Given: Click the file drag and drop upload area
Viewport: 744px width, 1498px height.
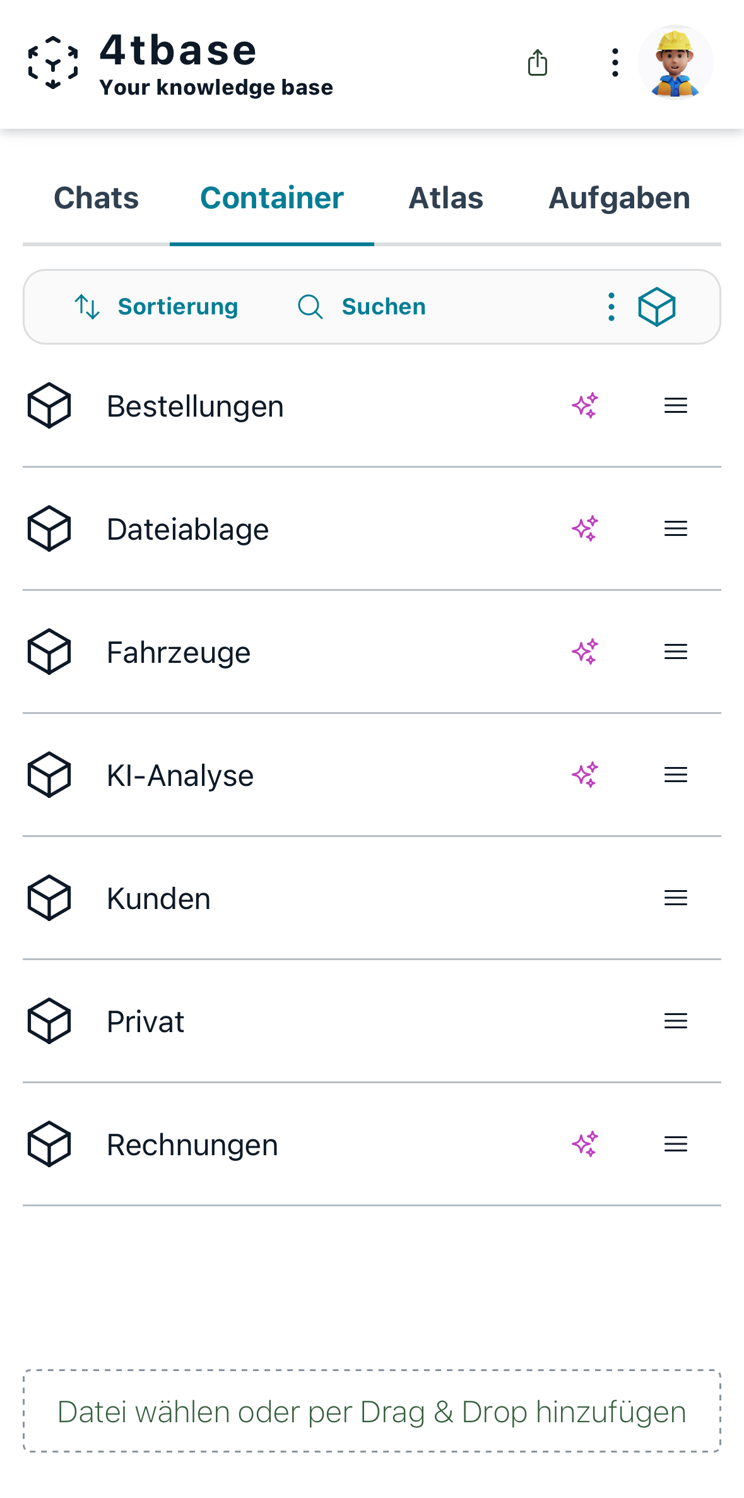Looking at the screenshot, I should coord(372,1412).
